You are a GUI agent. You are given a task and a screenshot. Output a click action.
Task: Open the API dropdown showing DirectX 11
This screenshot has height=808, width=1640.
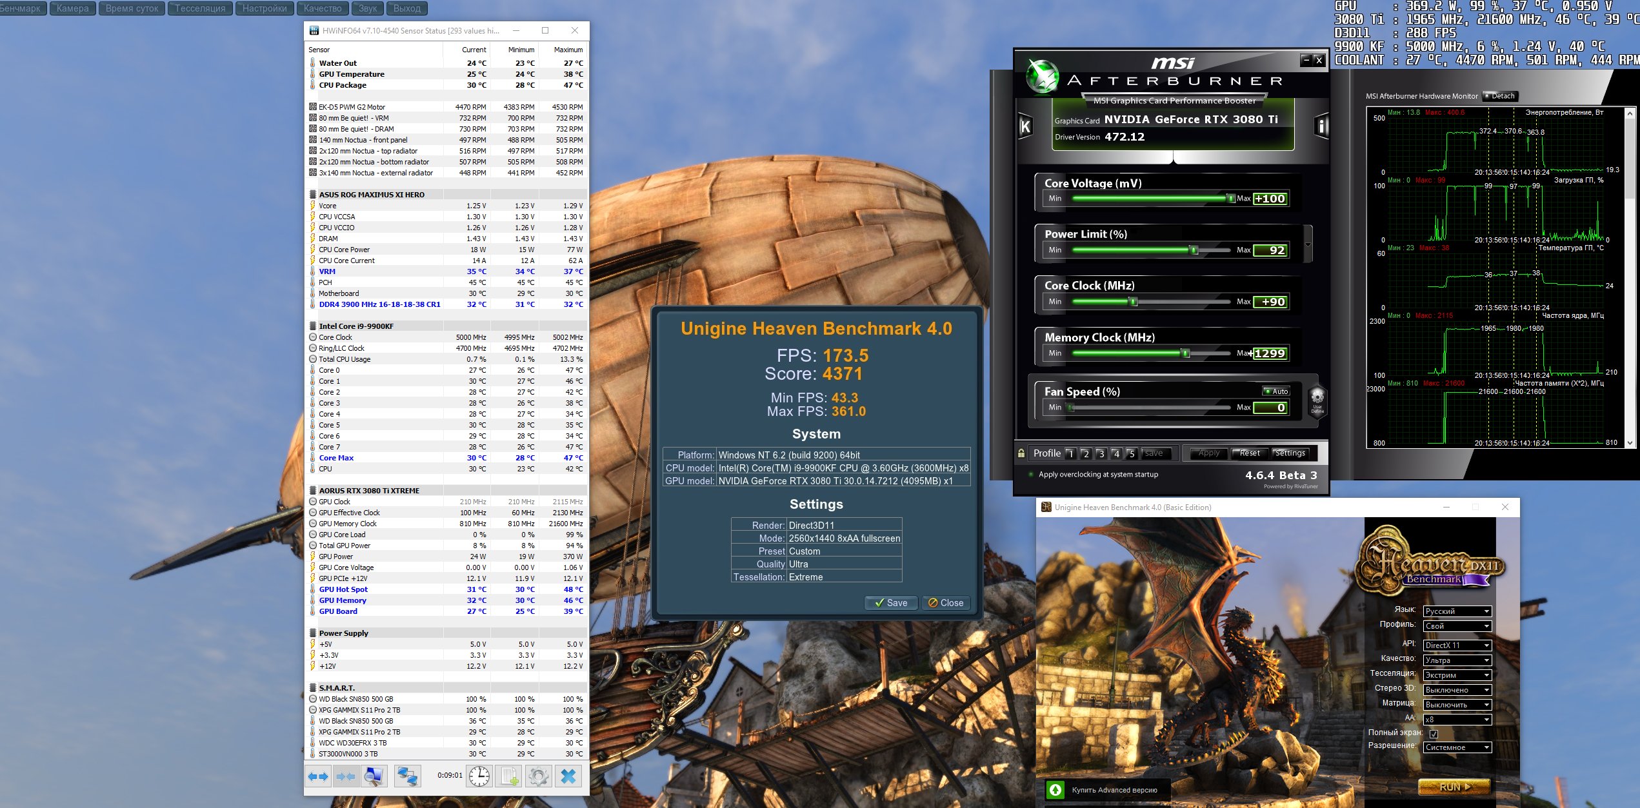click(1457, 645)
